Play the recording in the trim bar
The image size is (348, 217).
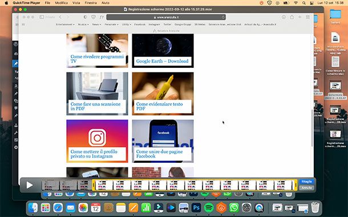point(30,185)
